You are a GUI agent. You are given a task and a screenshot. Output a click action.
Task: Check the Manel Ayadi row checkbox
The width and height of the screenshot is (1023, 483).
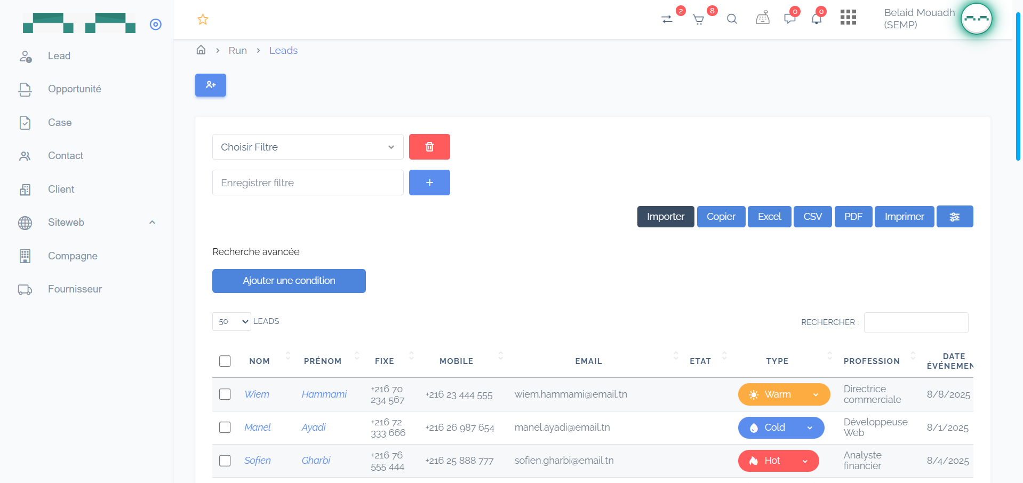(225, 427)
